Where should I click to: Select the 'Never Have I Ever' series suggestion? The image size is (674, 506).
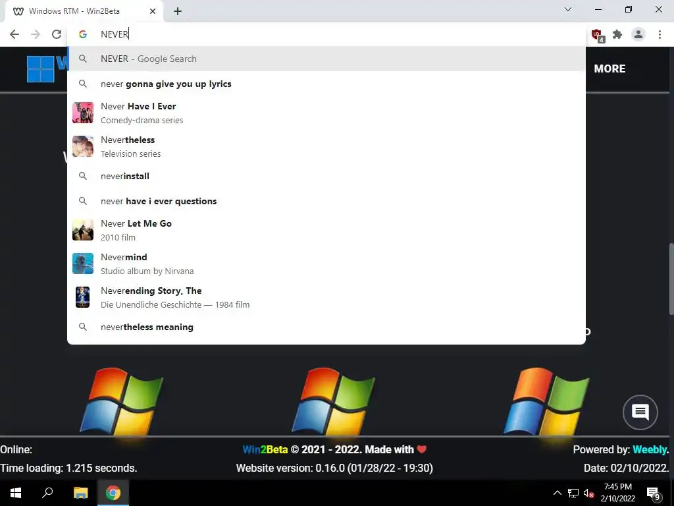(326, 113)
